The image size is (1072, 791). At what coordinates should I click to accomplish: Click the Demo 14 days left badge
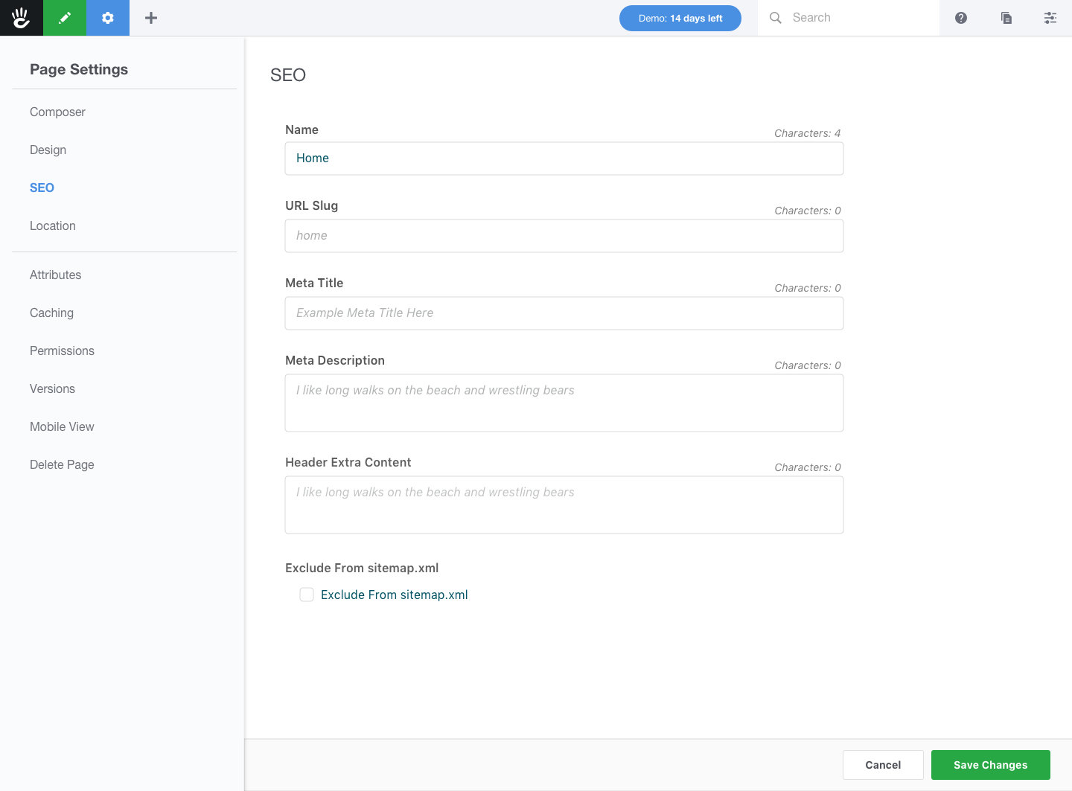click(680, 18)
